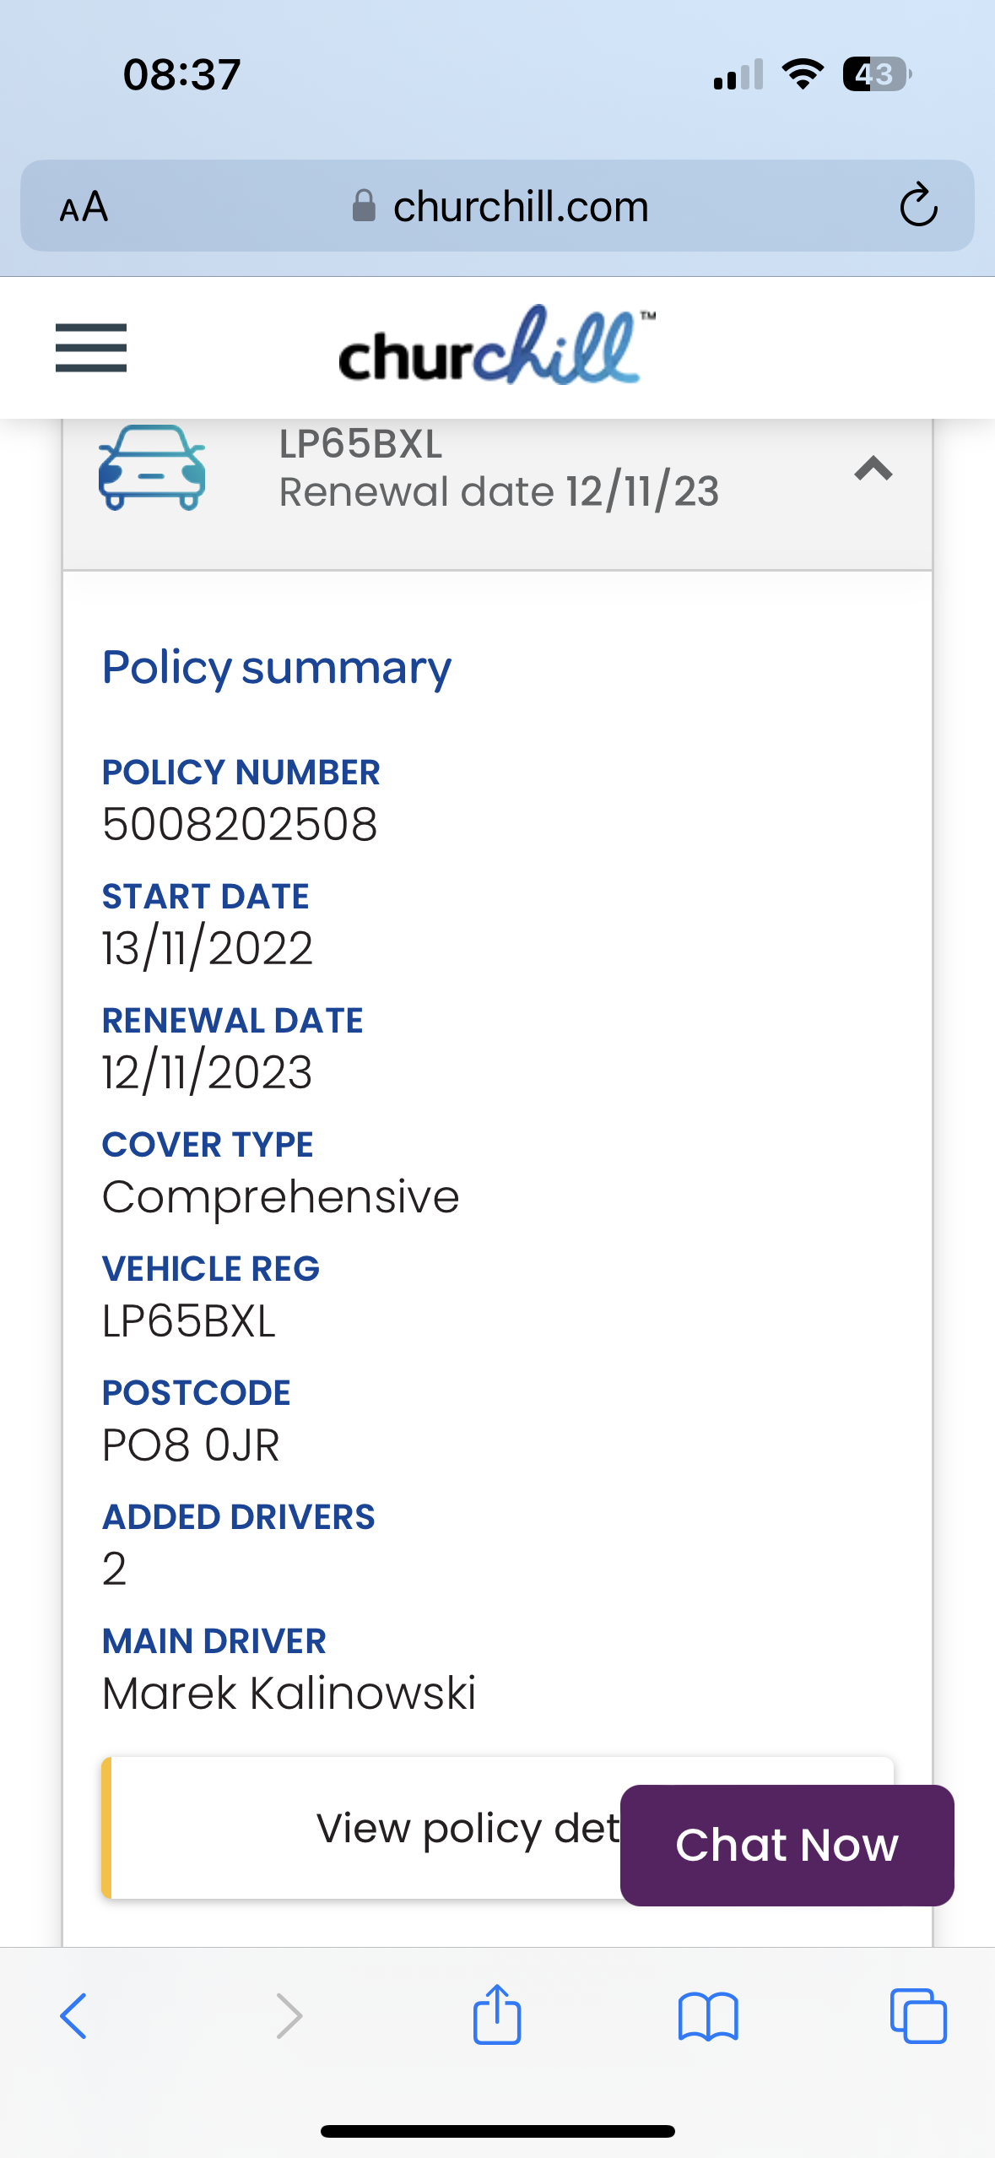Image resolution: width=995 pixels, height=2158 pixels.
Task: Start a chat with Chat Now
Action: click(787, 1845)
